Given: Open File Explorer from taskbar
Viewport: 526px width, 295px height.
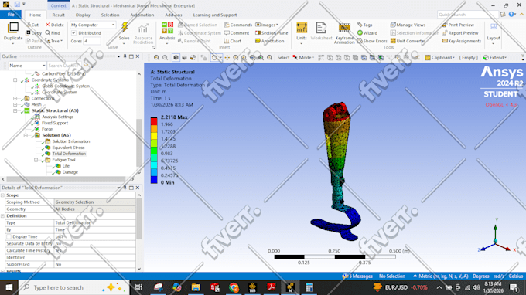Looking at the screenshot, I should [196, 287].
